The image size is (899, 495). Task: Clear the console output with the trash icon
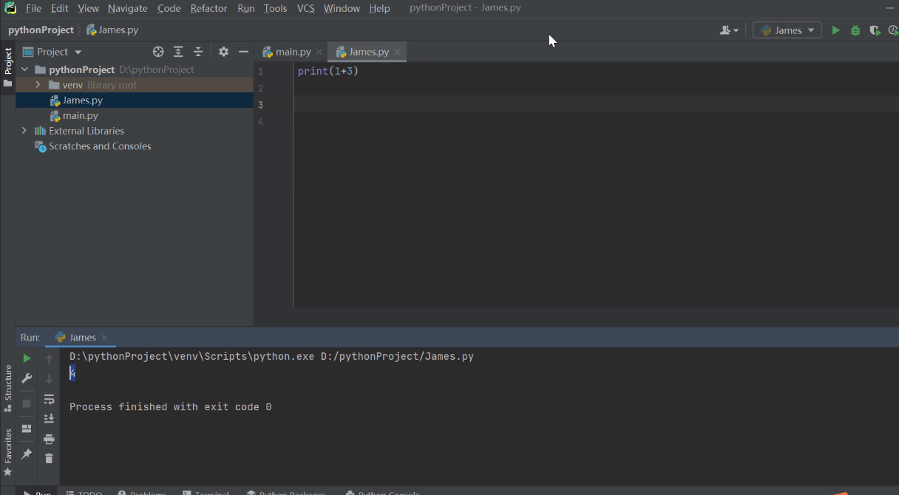coord(49,458)
